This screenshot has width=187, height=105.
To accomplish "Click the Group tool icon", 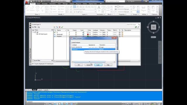I will pyautogui.click(x=134, y=8).
